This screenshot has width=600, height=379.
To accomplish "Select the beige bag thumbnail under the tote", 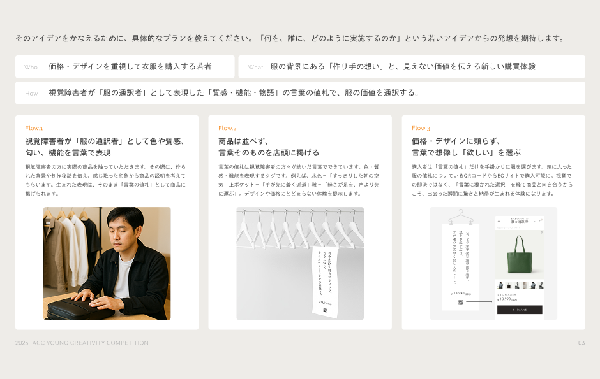I will click(525, 285).
